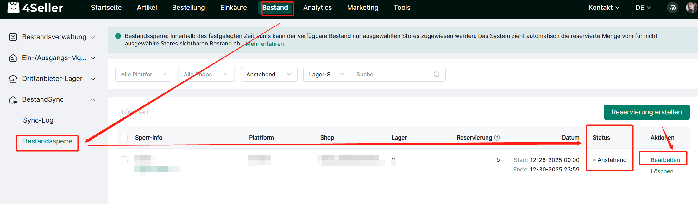Click the search magnifier icon
The image size is (698, 204).
pyautogui.click(x=437, y=75)
